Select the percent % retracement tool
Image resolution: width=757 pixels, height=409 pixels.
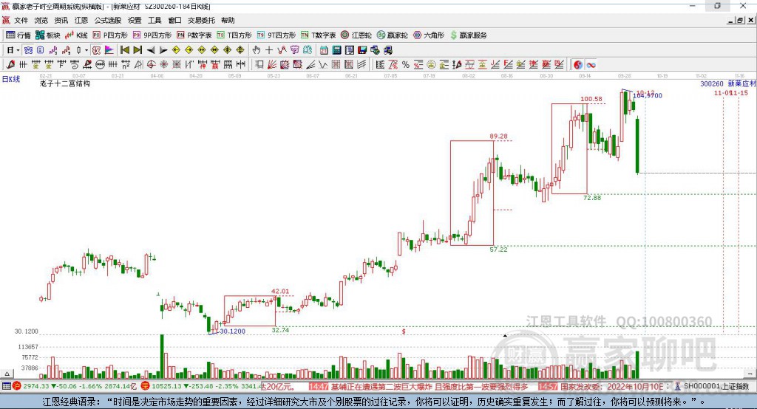(x=406, y=64)
